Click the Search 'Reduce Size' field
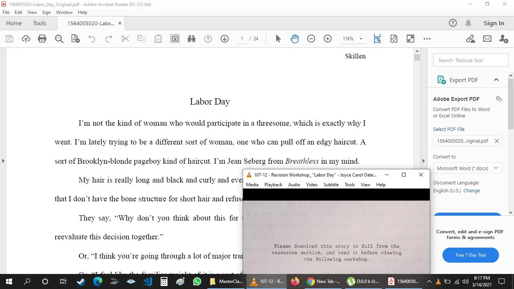514x289 pixels. point(470,60)
